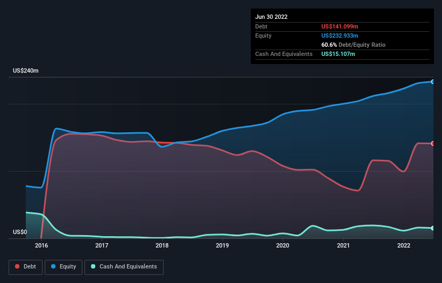
Task: Select the 2021 x-axis label
Action: tap(343, 245)
